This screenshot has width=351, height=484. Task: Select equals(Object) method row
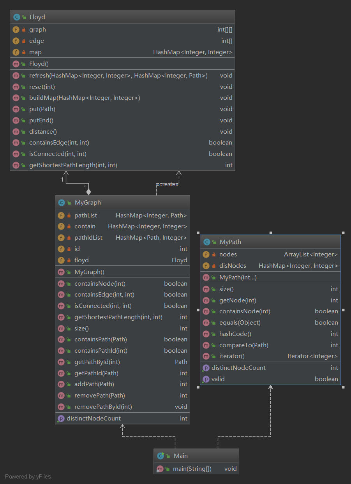[x=270, y=323]
